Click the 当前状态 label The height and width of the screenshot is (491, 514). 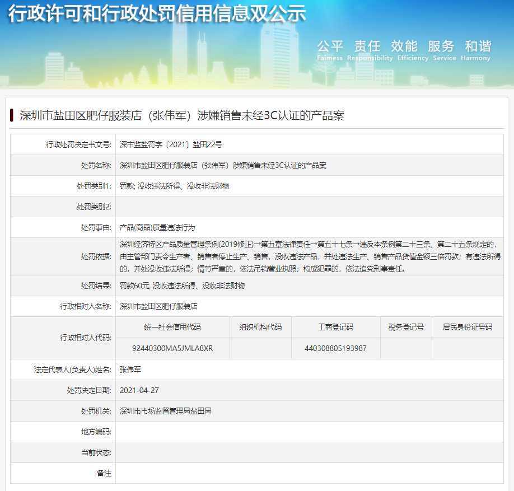click(96, 453)
